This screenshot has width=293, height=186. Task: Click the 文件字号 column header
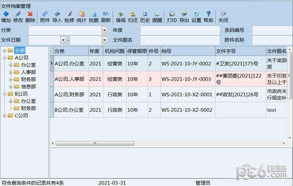(241, 51)
